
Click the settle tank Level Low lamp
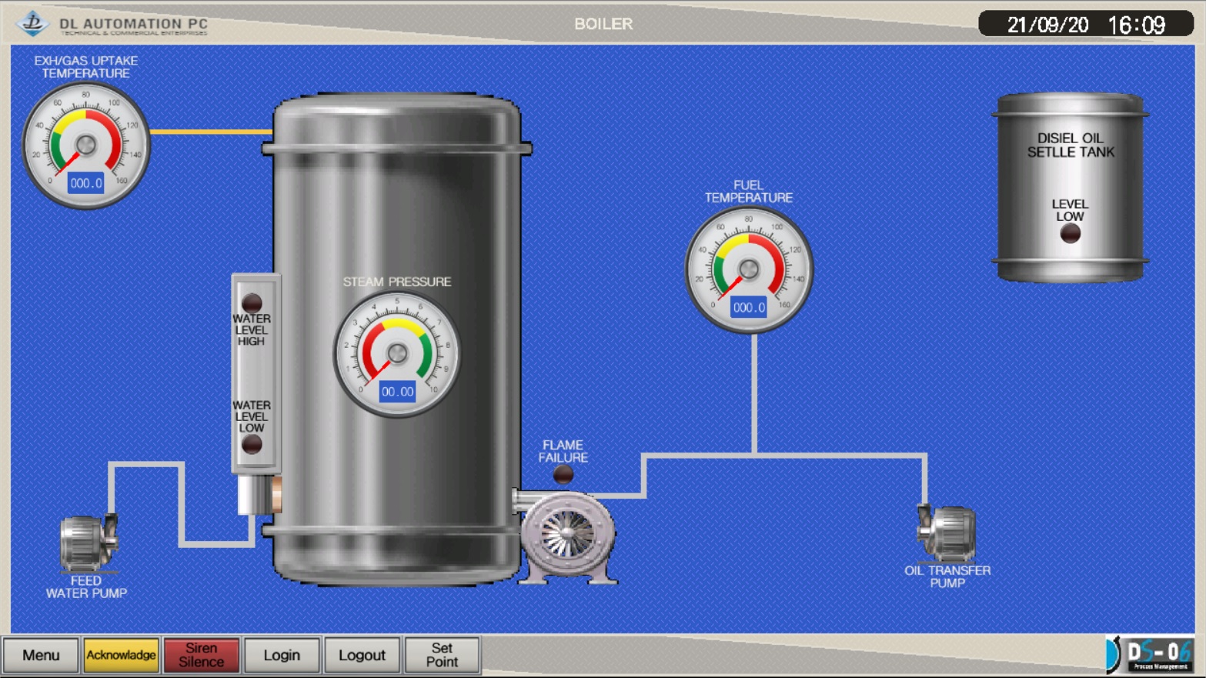coord(1070,234)
